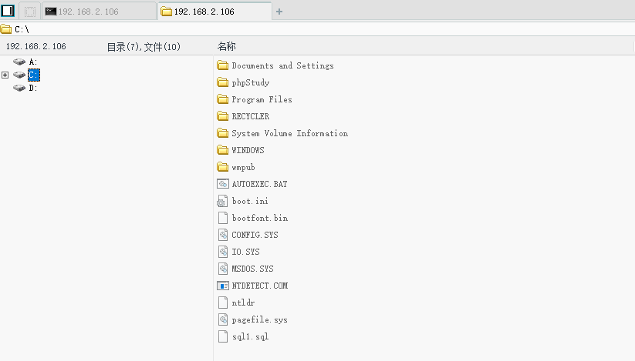Select the sql1.sql file
635x361 pixels.
[x=250, y=336]
